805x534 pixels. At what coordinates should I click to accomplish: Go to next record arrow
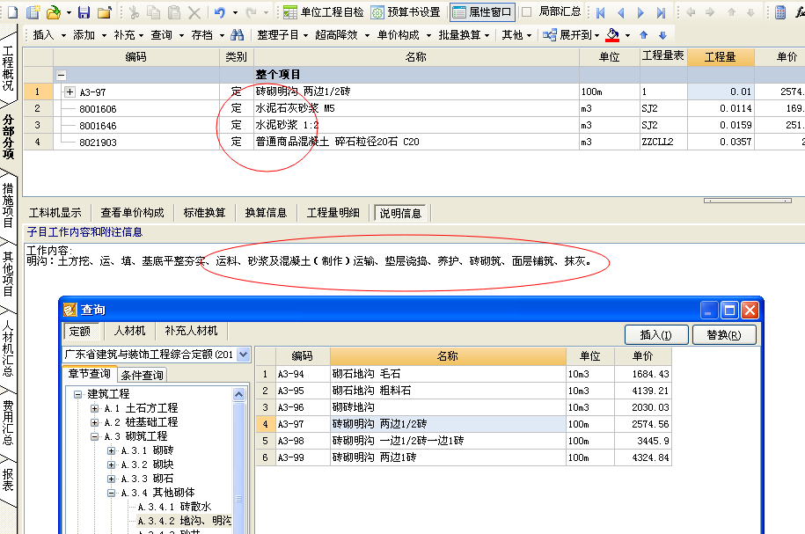coord(640,12)
